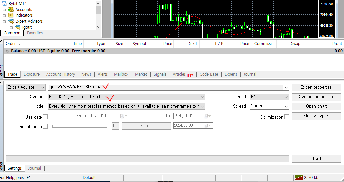
Task: Open the Skip to date calendar picker
Action: 208,125
